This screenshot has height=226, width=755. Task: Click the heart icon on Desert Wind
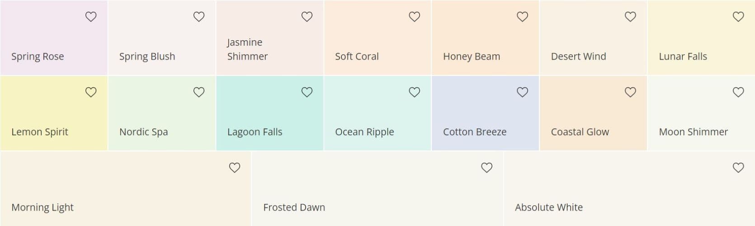[x=630, y=17]
